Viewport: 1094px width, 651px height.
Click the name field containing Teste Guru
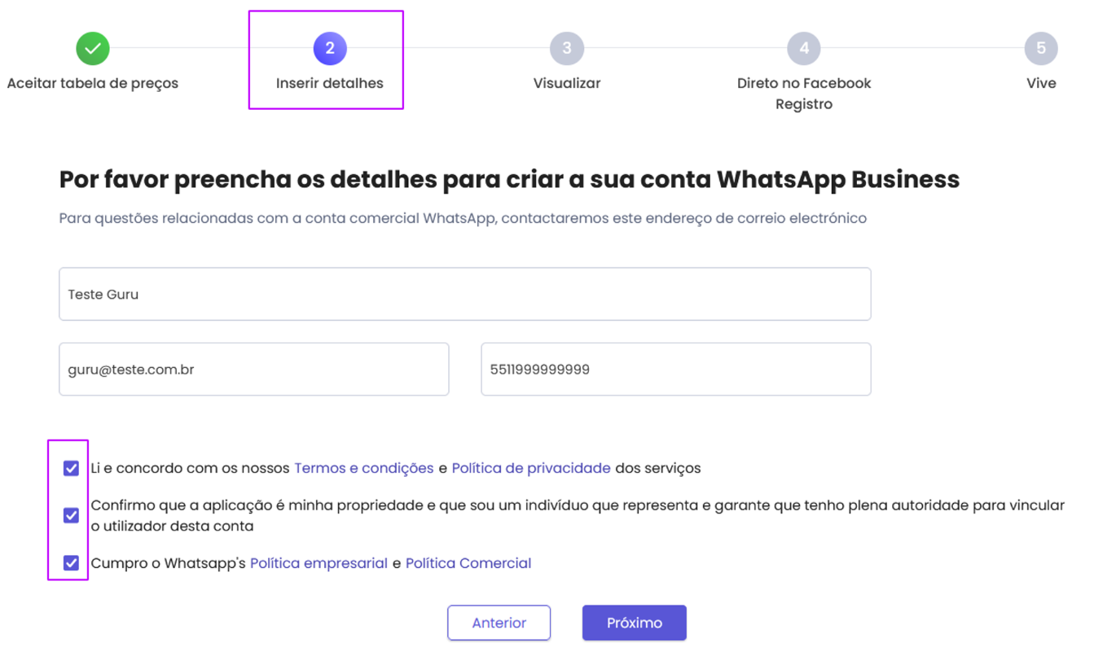465,294
